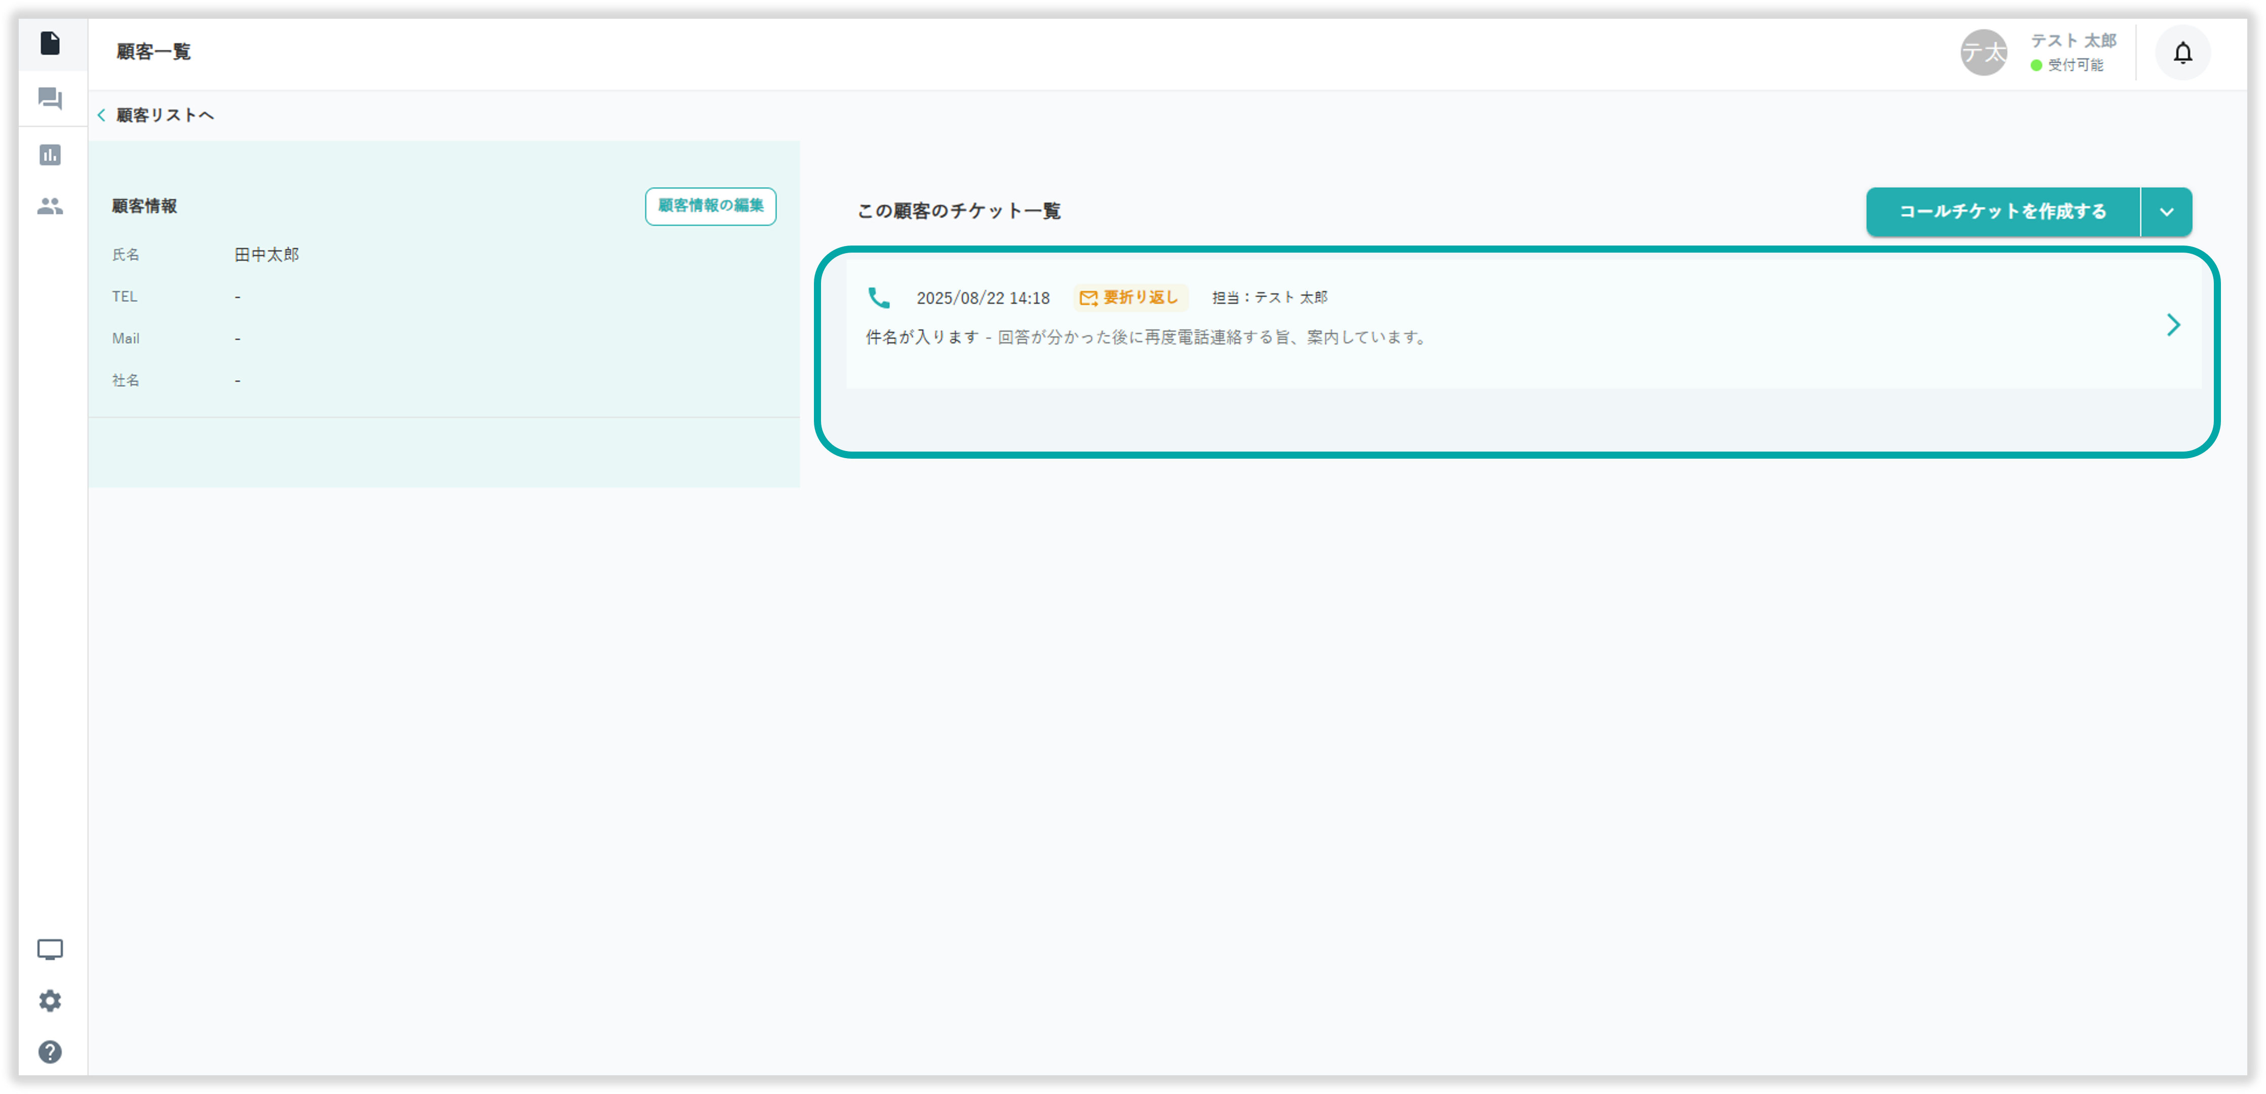Viewport: 2266px width, 1094px height.
Task: Click the notification bell icon
Action: click(x=2182, y=53)
